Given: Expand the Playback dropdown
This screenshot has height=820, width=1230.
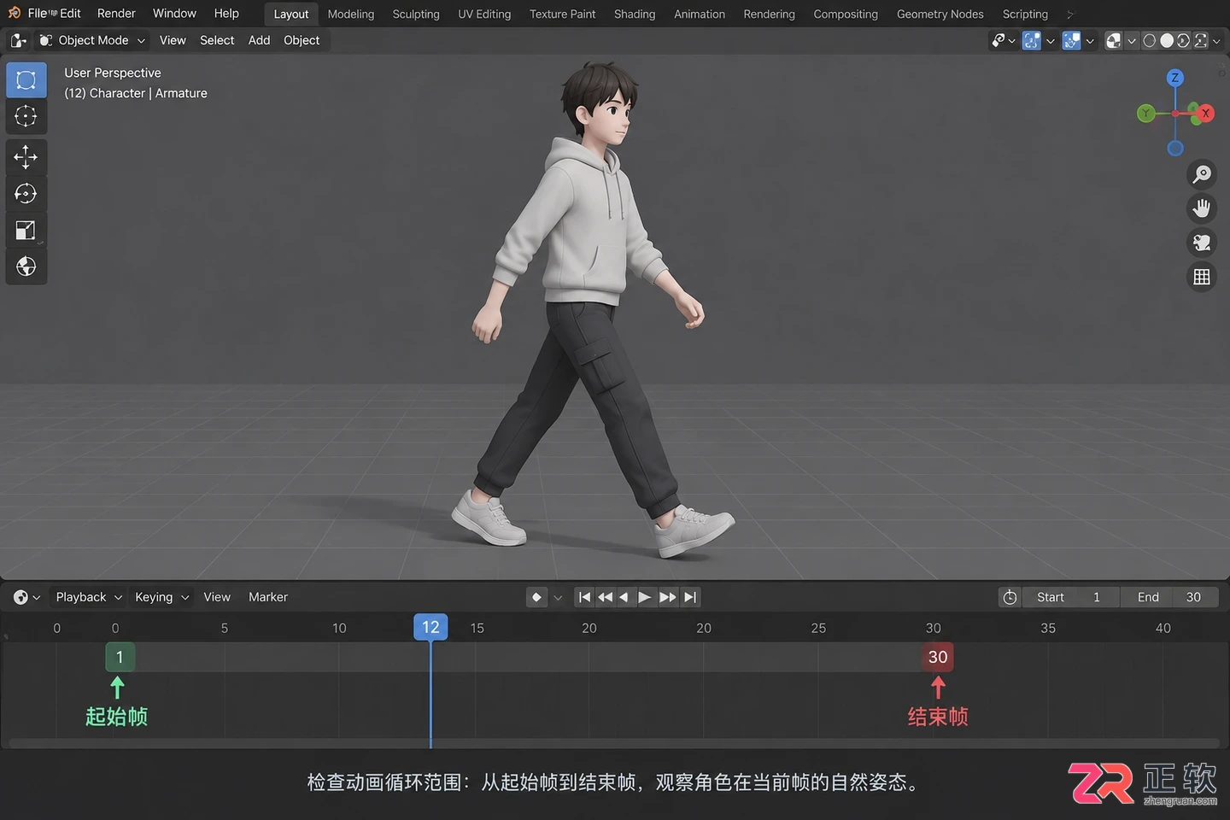Looking at the screenshot, I should [x=89, y=597].
